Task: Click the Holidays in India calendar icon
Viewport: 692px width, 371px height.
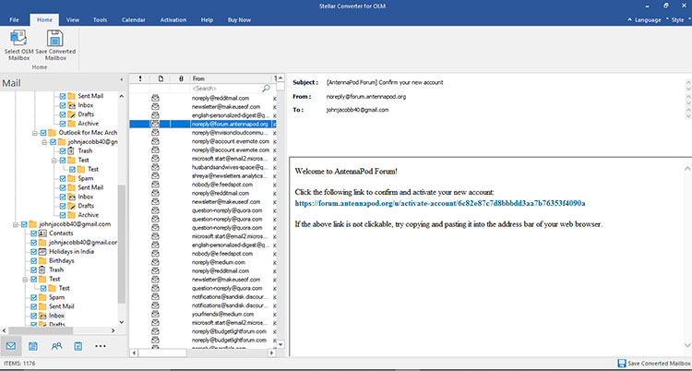Action: click(42, 251)
